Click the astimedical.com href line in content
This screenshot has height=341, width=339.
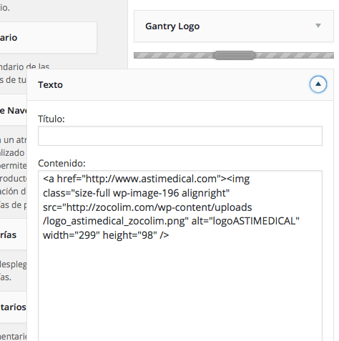(x=146, y=179)
